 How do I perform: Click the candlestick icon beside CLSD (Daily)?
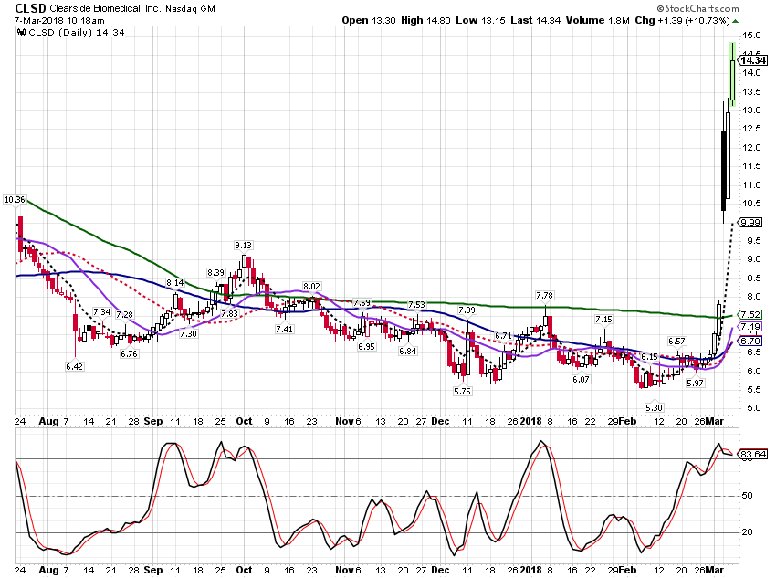pyautogui.click(x=21, y=33)
